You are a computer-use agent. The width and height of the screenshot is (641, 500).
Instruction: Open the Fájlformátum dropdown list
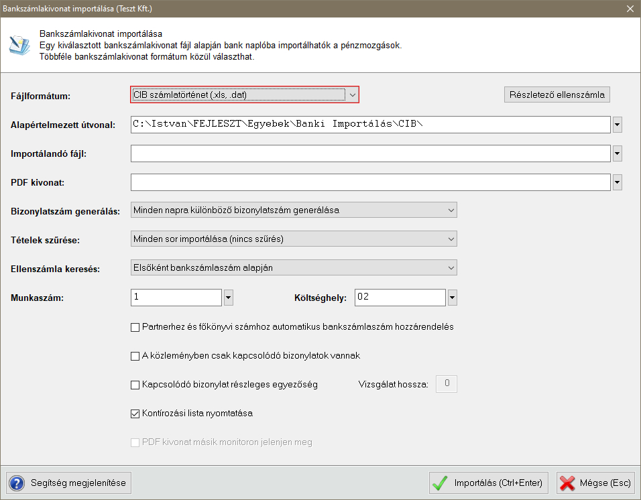[x=352, y=95]
